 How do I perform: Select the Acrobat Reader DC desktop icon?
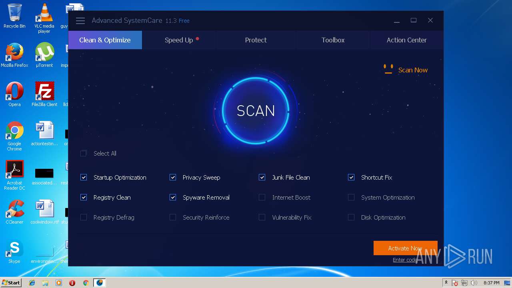pos(14,175)
